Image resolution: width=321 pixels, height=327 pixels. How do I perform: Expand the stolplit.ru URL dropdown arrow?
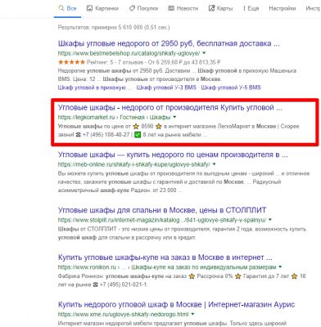pos(270,220)
